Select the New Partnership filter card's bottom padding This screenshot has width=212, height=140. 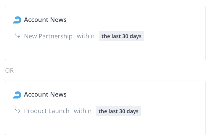(105, 52)
